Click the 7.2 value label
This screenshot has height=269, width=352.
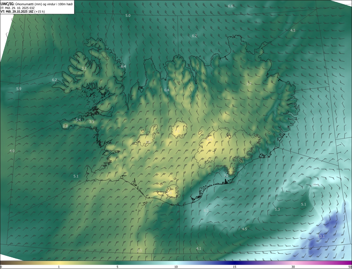pyautogui.click(x=226, y=175)
